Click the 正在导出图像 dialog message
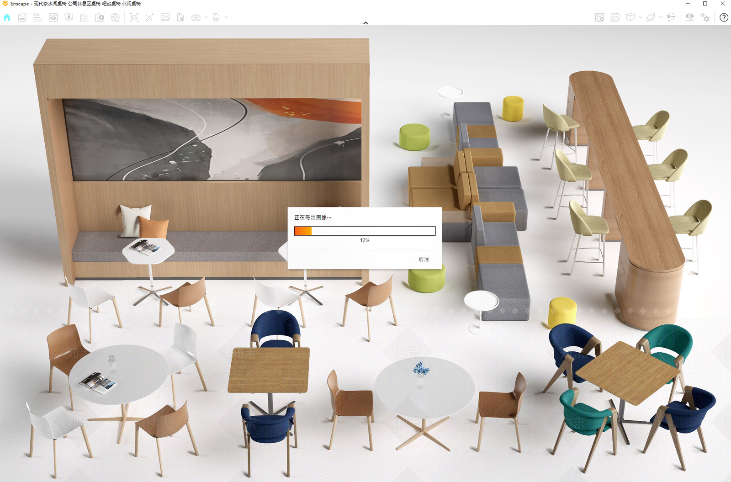Viewport: 731px width, 482px height. pos(313,217)
